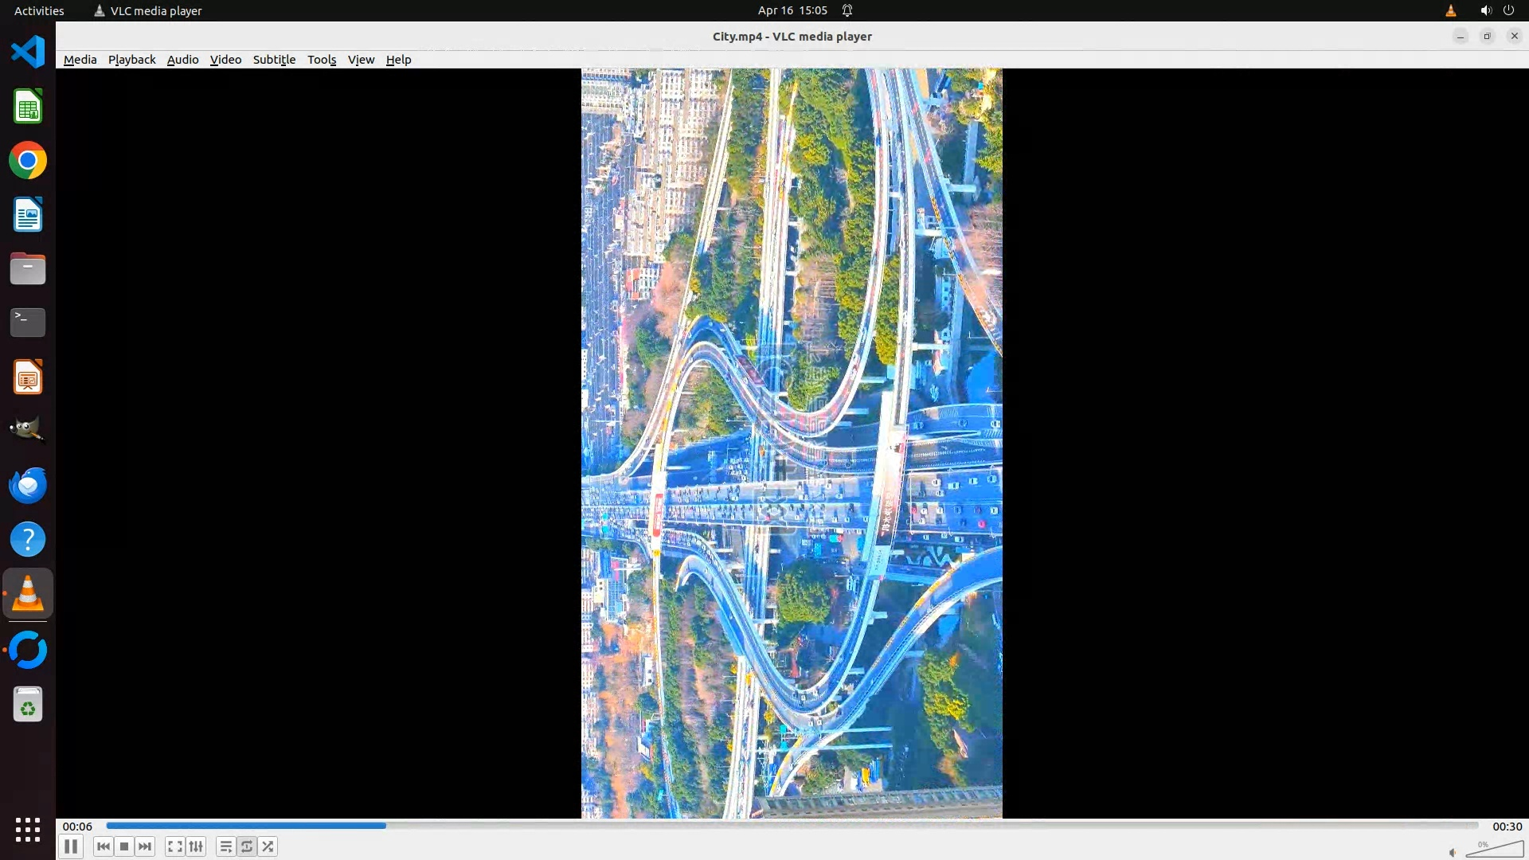
Task: Click the remaining time label 00:30
Action: [1507, 827]
